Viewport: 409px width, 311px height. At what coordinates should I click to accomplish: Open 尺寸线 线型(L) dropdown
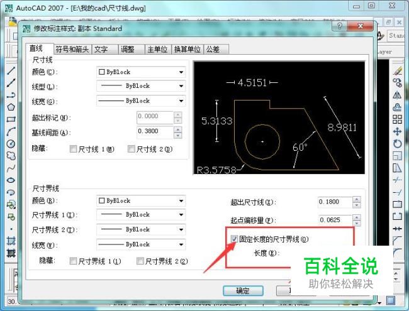click(x=141, y=86)
